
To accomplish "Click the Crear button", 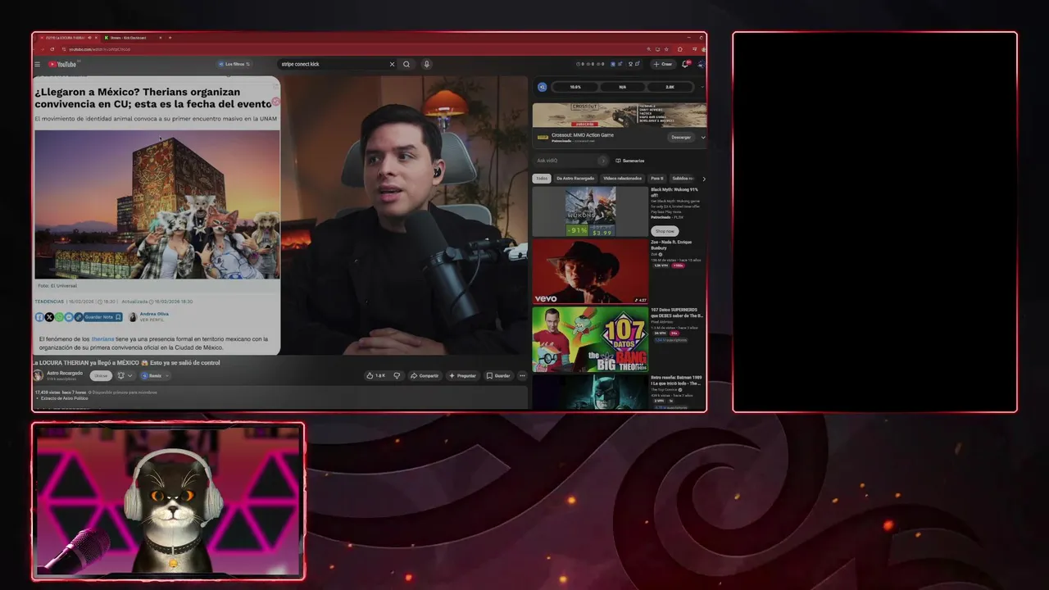I will pos(663,64).
